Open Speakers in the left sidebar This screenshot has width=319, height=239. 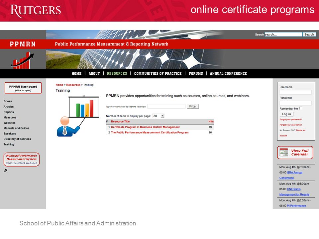coord(10,133)
